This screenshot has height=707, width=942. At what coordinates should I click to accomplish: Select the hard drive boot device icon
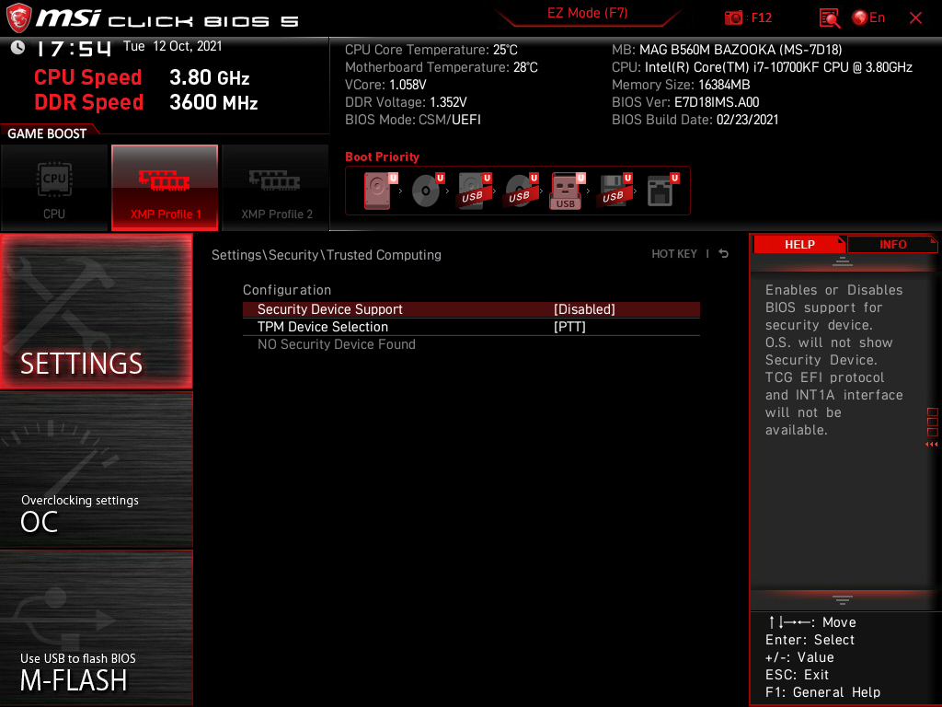(x=379, y=191)
